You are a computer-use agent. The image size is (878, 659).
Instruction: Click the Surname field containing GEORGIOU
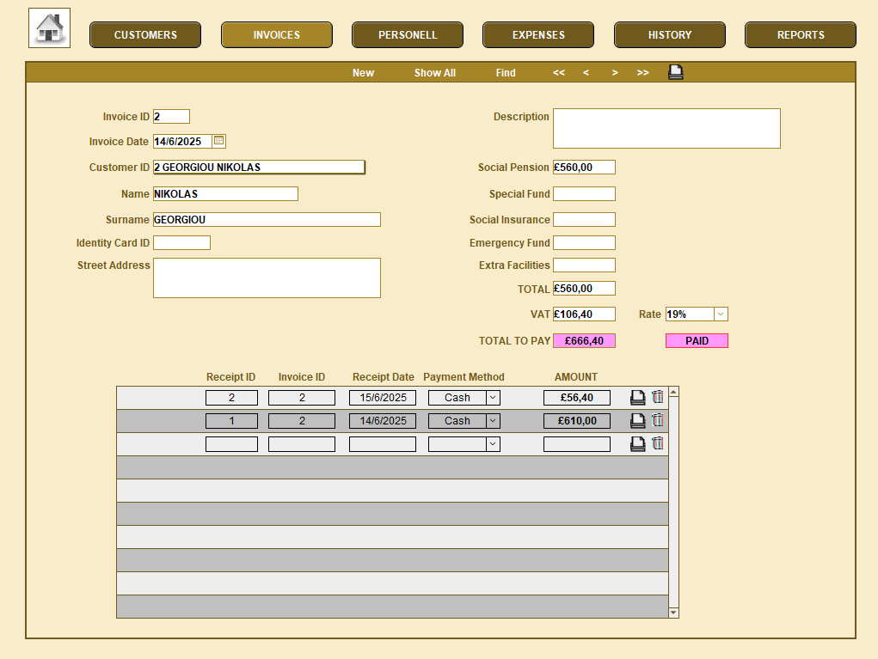(x=267, y=219)
